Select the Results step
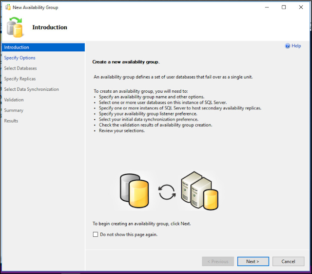Screen dimensions: 312x274 pyautogui.click(x=11, y=121)
